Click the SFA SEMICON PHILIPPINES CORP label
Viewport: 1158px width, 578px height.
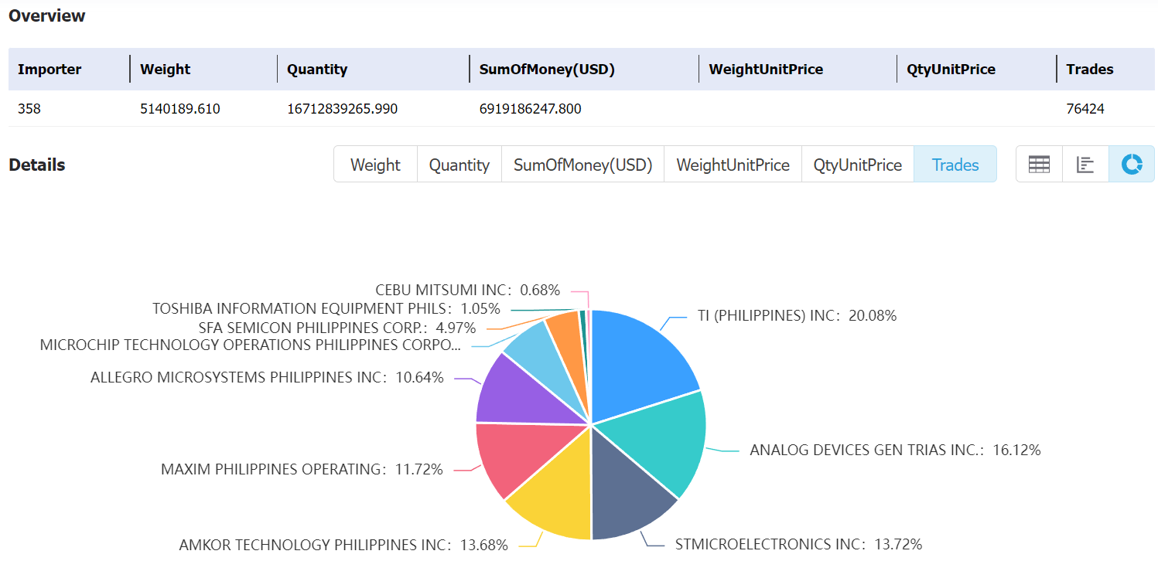pyautogui.click(x=336, y=328)
